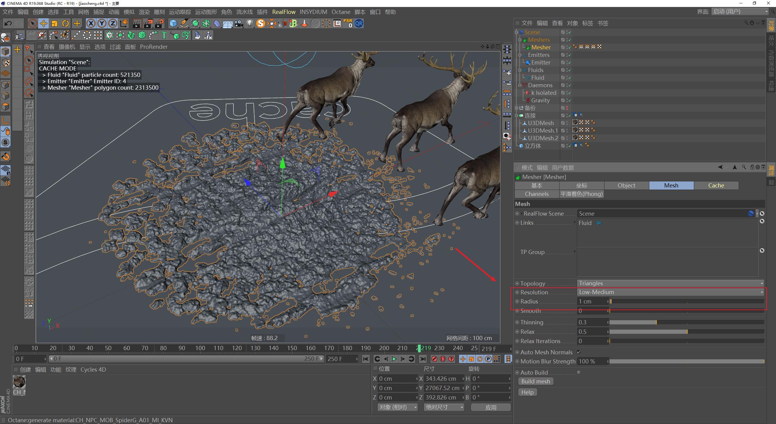The image size is (776, 424).
Task: Select the Move tool in top toolbar
Action: coord(43,23)
